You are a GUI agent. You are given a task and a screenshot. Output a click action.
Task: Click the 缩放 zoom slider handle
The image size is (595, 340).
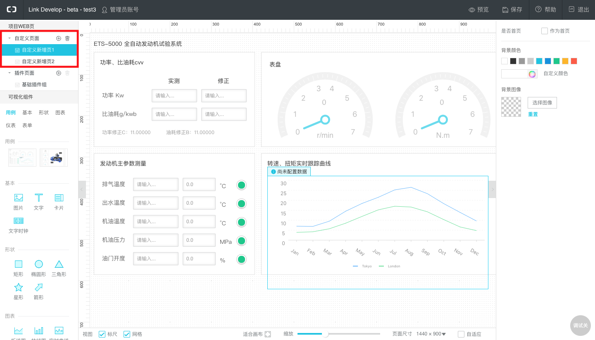click(x=325, y=334)
